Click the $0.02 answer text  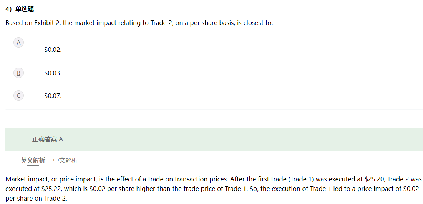point(53,50)
